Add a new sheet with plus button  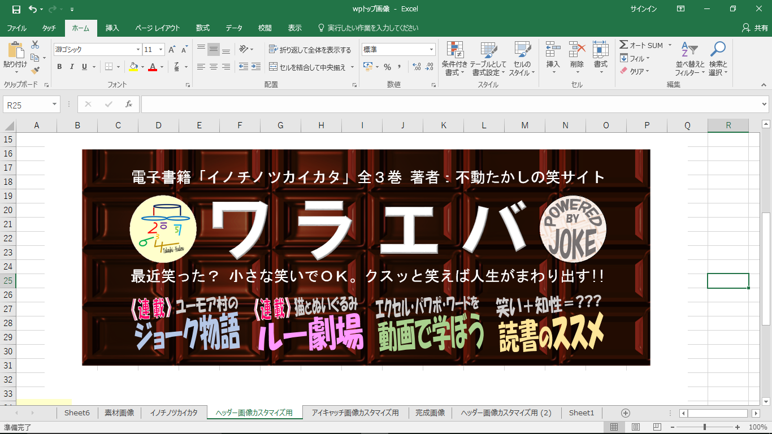pos(626,413)
